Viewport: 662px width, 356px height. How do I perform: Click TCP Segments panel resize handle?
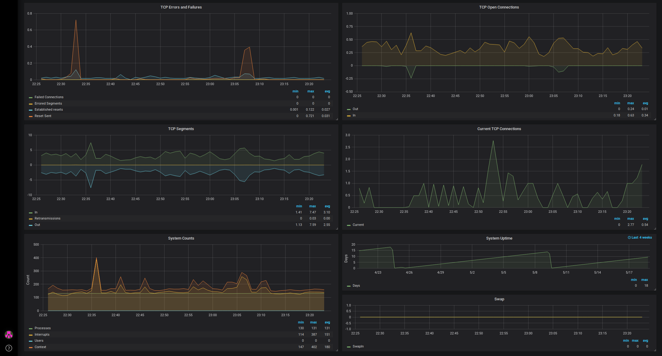coord(337,229)
